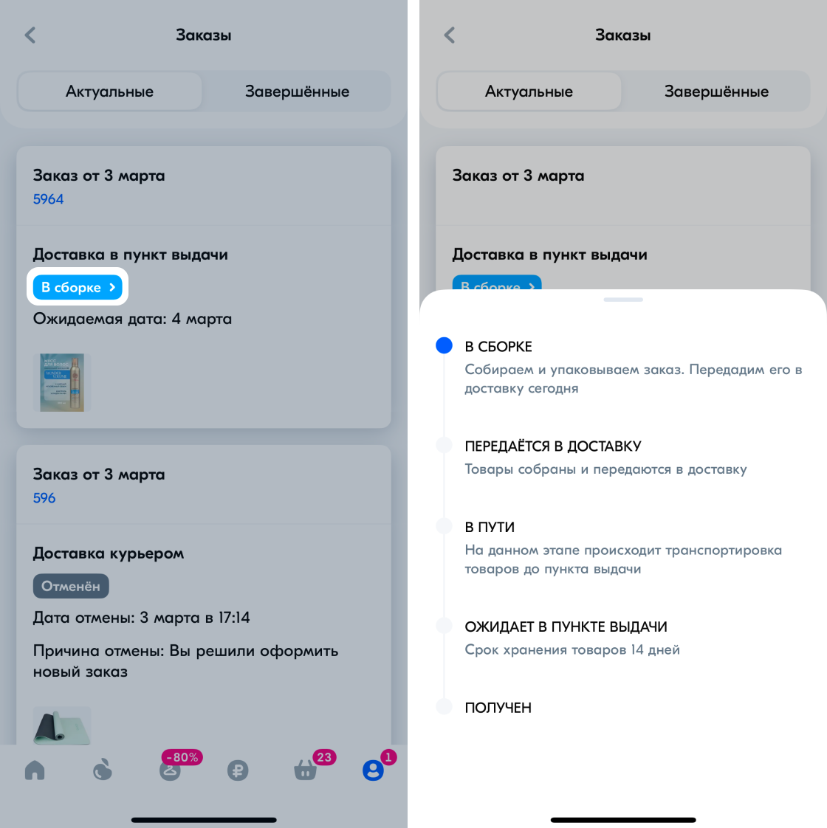Open the basket icon with 23 badge

point(306,770)
